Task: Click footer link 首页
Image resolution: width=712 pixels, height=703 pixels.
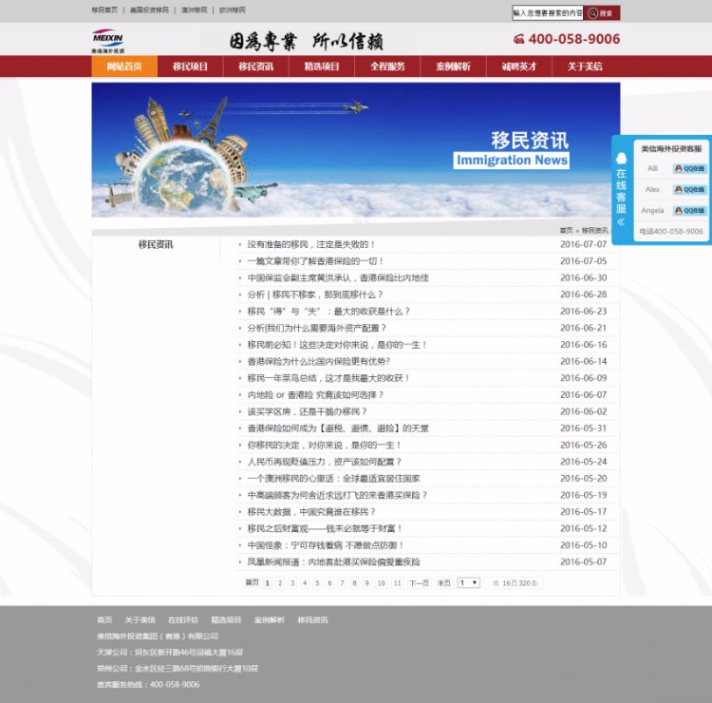Action: (x=104, y=619)
